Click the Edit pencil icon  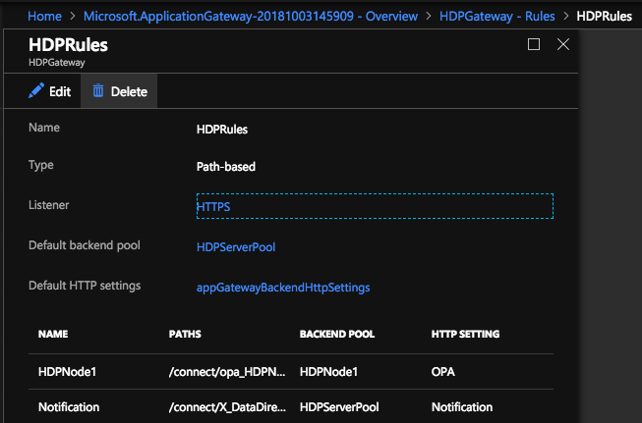point(36,91)
